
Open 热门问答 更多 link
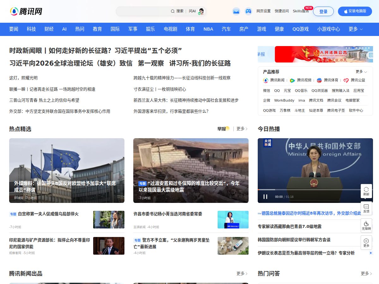(x=366, y=274)
